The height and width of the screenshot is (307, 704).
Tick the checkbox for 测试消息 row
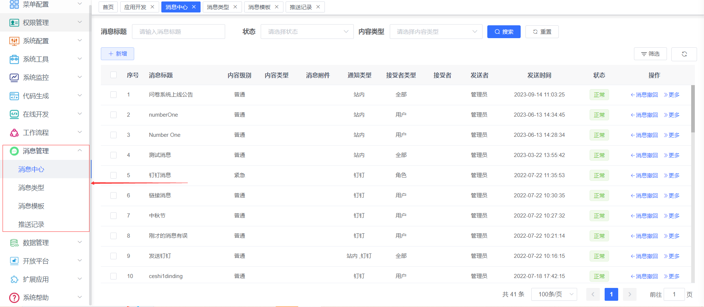pyautogui.click(x=114, y=155)
